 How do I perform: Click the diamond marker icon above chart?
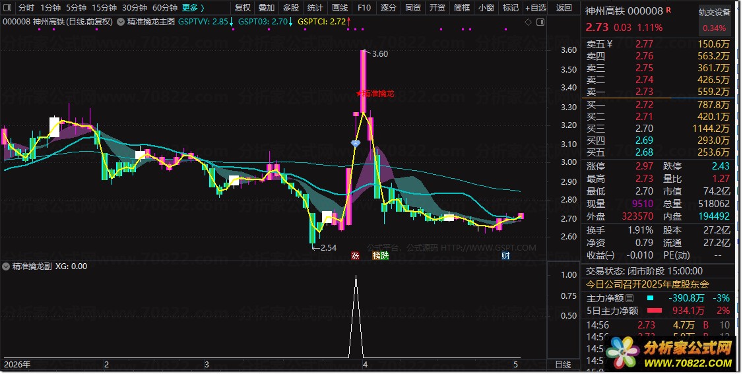coord(528,22)
